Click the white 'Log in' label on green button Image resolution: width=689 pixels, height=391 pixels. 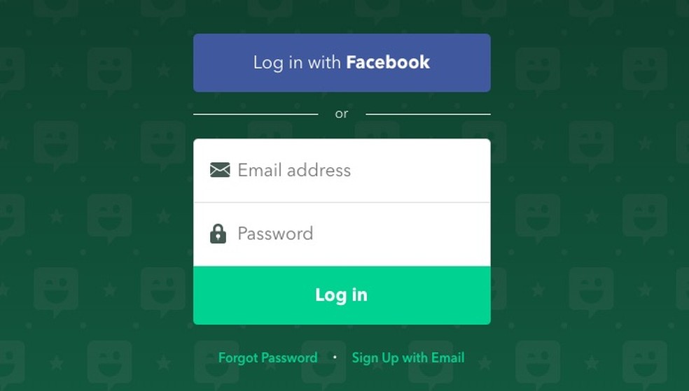(342, 295)
